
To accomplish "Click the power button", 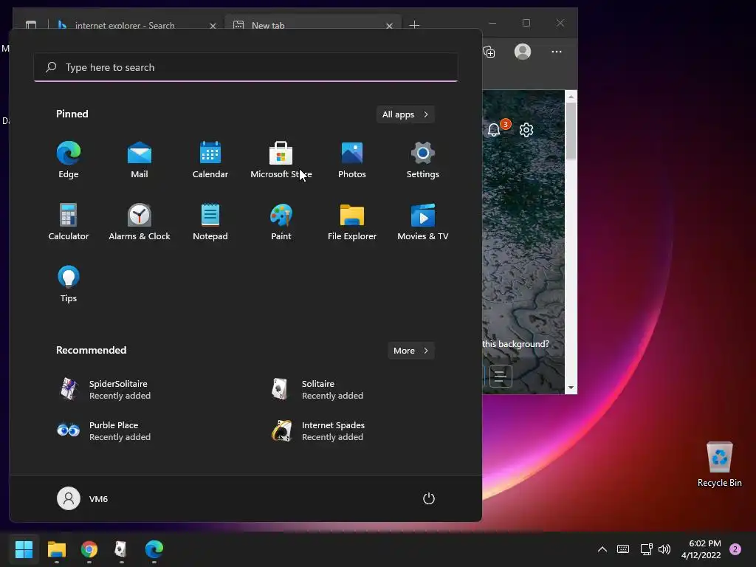I will (429, 498).
